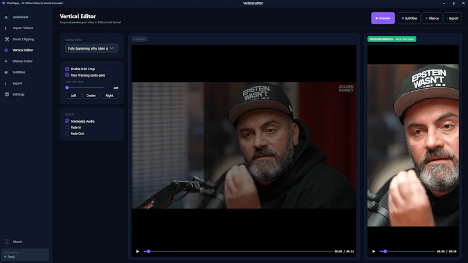Click the Import Videos sidebar icon
Image resolution: width=468 pixels, height=263 pixels.
pos(5,28)
